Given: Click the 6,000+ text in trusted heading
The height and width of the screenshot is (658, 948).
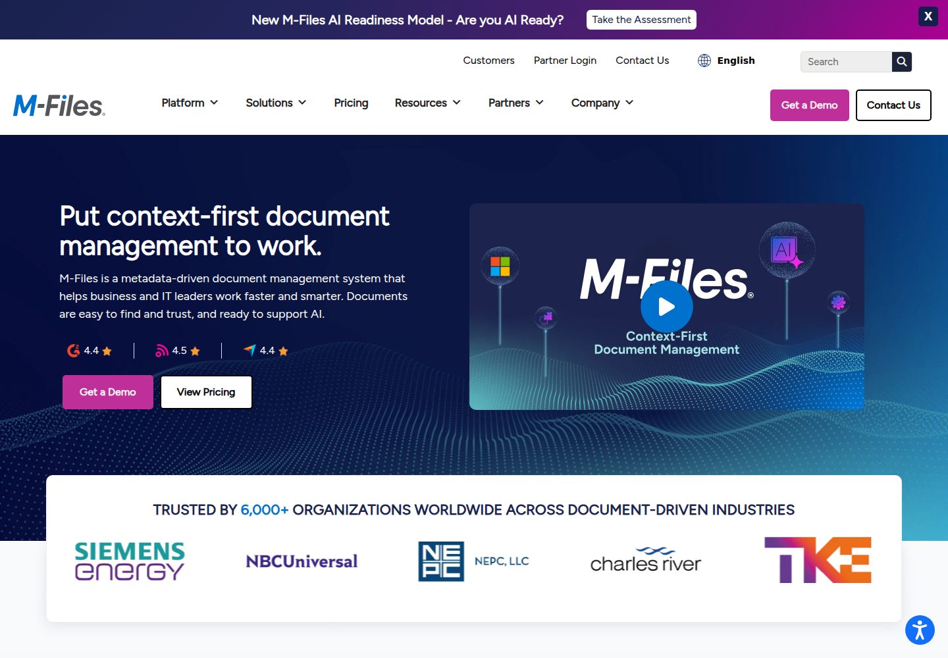Looking at the screenshot, I should (265, 510).
